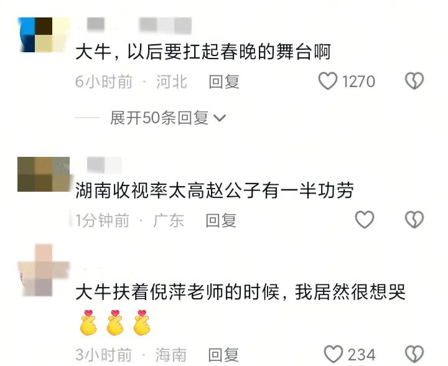Screen dimensions: 448x366
Task: Reply to the 1分钟前 广东 comment
Action: [x=221, y=220]
